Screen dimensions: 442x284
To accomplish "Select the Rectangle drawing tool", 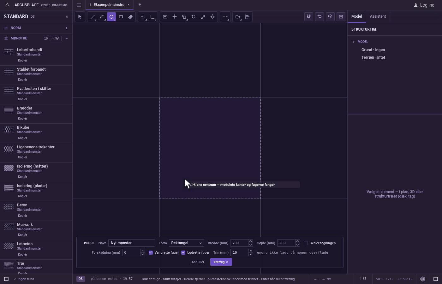I will tap(121, 17).
